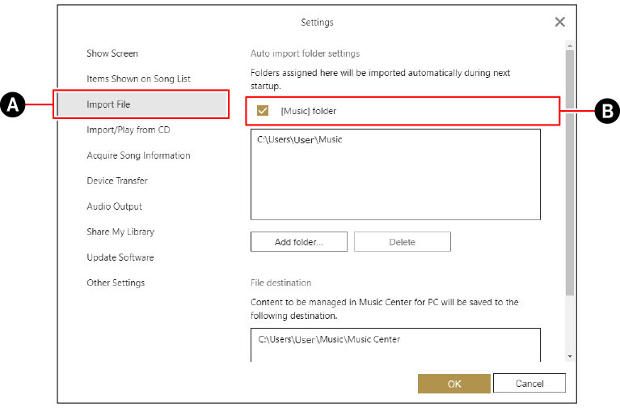Go to Other Settings
620x408 pixels.
click(116, 283)
